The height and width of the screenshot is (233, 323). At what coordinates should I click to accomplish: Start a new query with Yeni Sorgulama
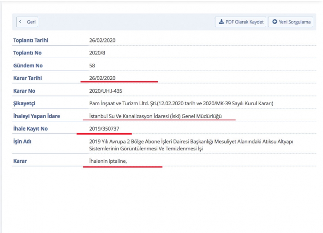291,22
